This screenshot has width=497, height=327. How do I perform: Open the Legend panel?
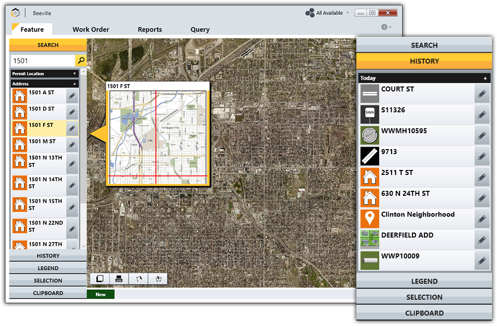pos(48,268)
